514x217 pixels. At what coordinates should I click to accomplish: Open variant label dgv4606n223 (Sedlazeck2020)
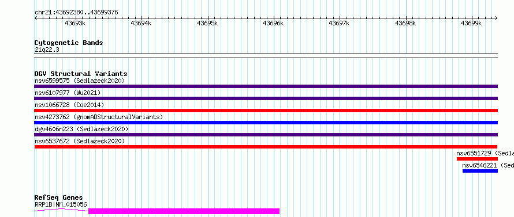[x=81, y=129]
